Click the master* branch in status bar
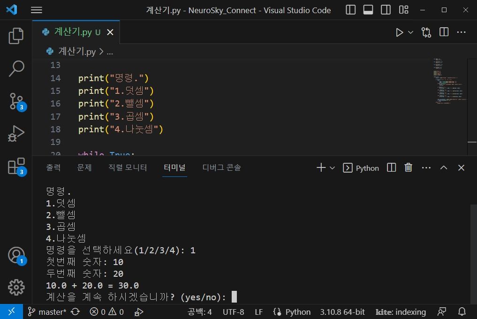This screenshot has width=477, height=319. [47, 311]
